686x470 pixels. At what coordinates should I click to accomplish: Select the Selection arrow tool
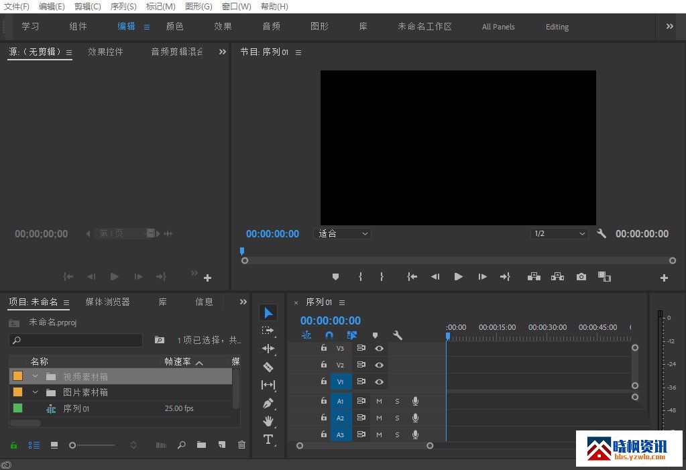[268, 312]
